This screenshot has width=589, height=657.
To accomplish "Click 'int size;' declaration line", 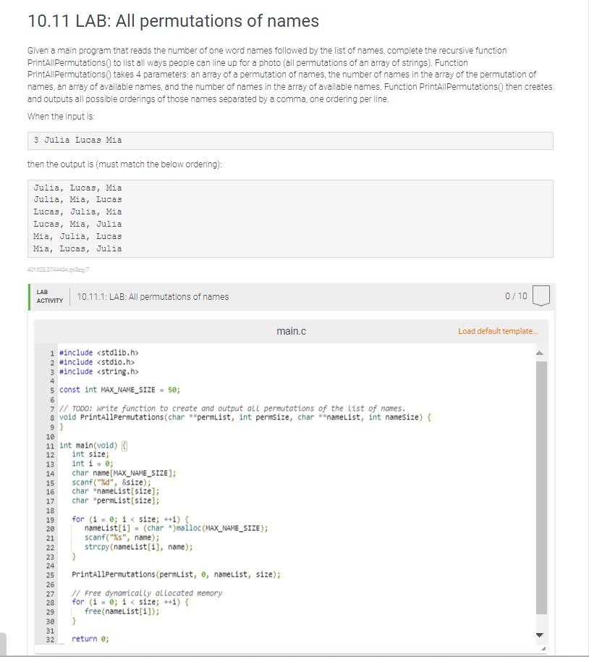I will (90, 454).
